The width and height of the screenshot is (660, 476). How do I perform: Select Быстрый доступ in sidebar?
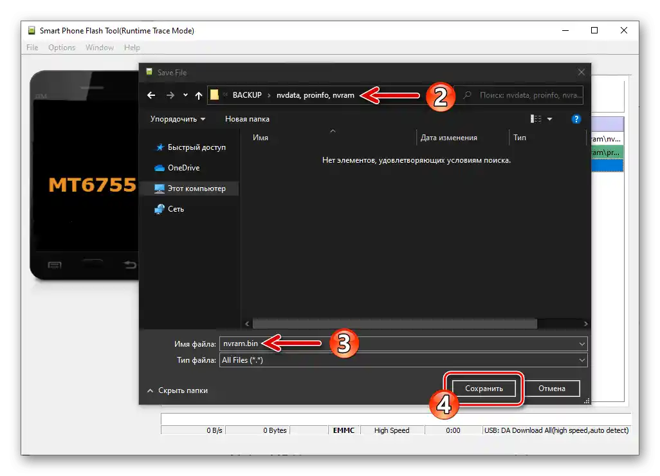(190, 147)
